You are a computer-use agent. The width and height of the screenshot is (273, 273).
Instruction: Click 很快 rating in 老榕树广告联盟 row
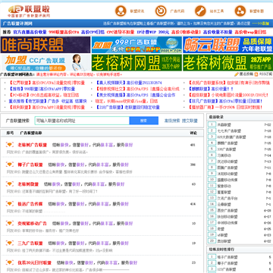64,145
